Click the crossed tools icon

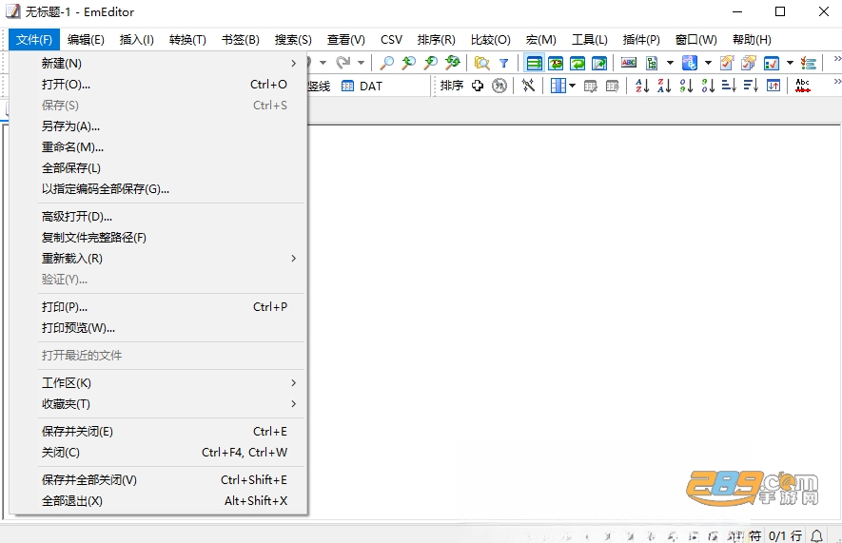528,86
